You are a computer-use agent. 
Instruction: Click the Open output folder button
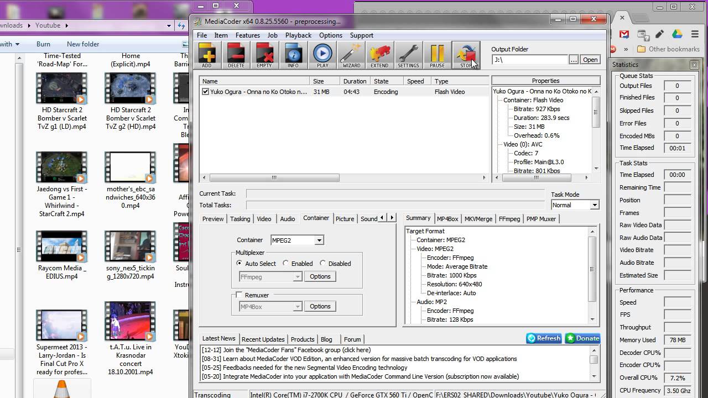[590, 60]
